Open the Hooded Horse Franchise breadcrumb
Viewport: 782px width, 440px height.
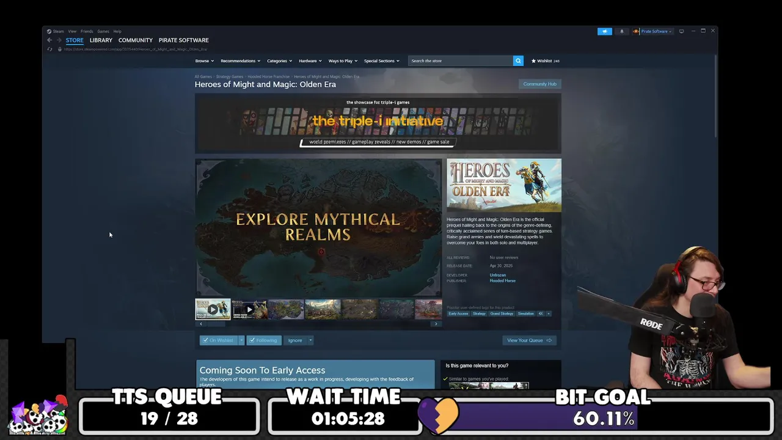[x=269, y=76]
